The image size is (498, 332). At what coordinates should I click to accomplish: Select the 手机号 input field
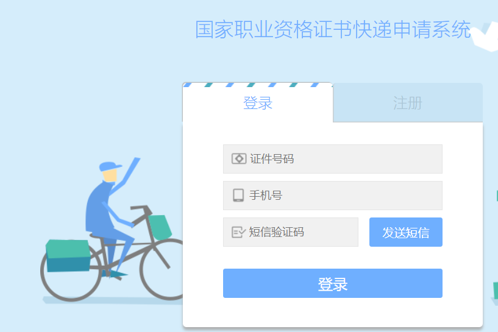click(x=333, y=196)
